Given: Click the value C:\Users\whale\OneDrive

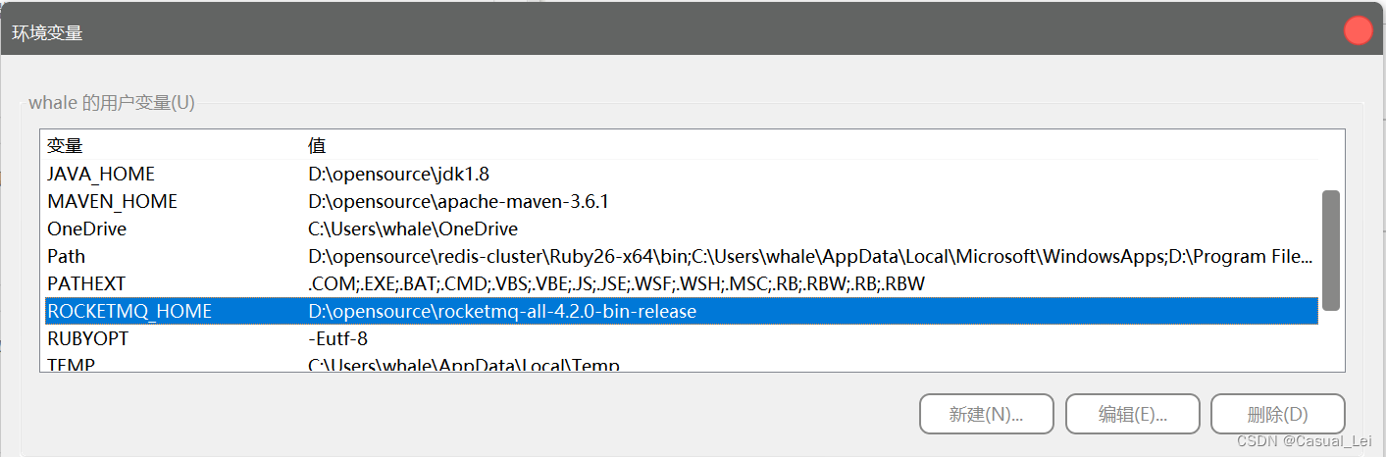Looking at the screenshot, I should click(413, 228).
